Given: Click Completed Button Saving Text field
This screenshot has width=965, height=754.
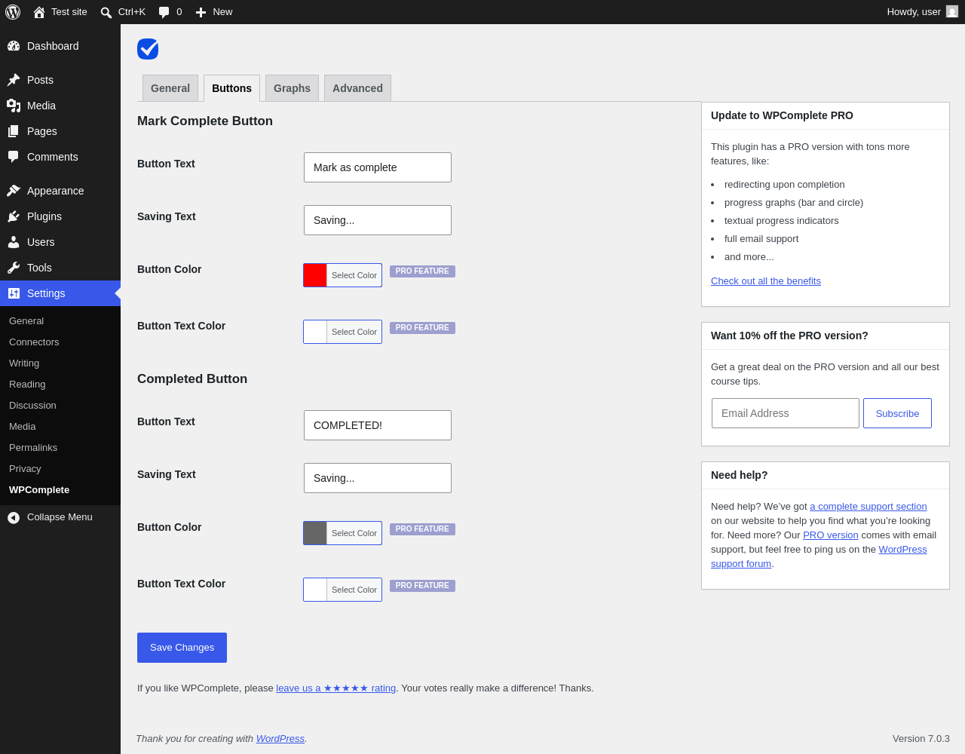Looking at the screenshot, I should [x=378, y=478].
